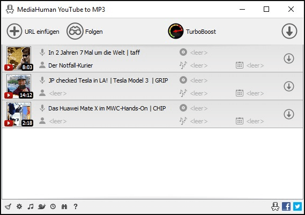The width and height of the screenshot is (305, 215).
Task: Click bottom binoculars tracking icon
Action: click(64, 206)
